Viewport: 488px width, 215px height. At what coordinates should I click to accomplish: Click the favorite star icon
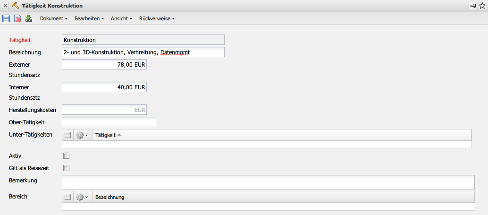[482, 6]
